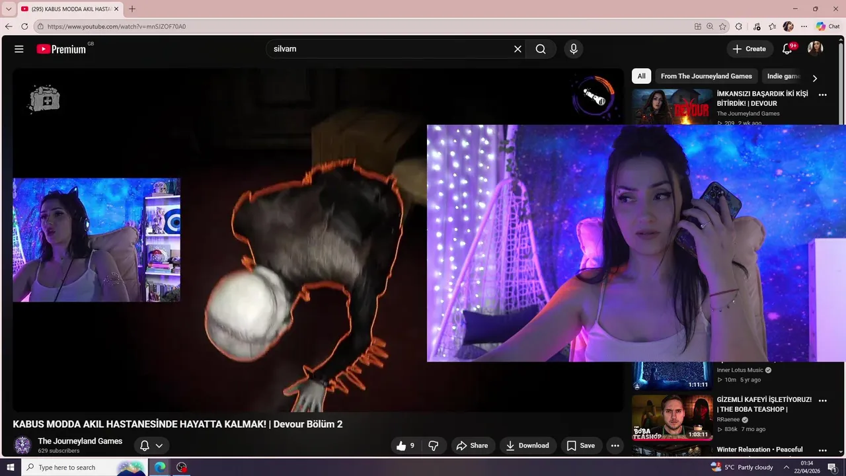Screen dimensions: 846x476
Task: Select From The Journeyland Games chip
Action: (x=707, y=76)
